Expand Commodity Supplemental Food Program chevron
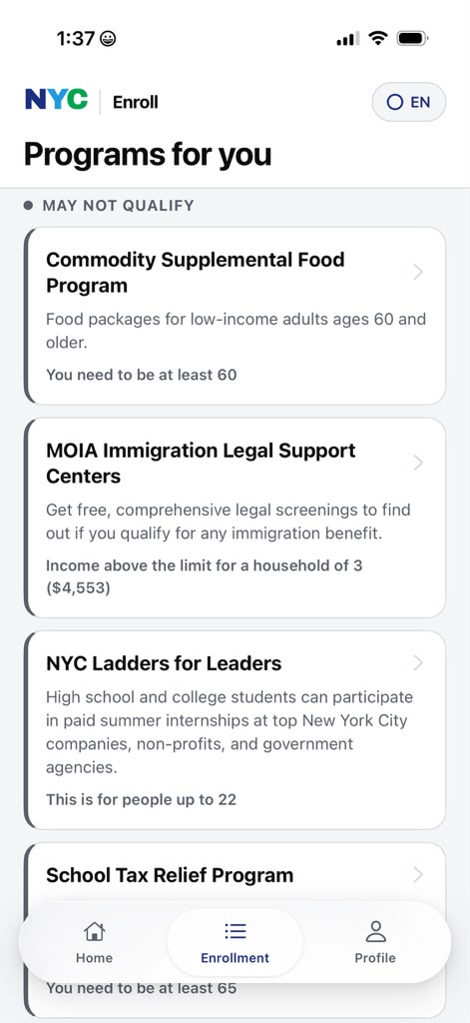 click(418, 272)
